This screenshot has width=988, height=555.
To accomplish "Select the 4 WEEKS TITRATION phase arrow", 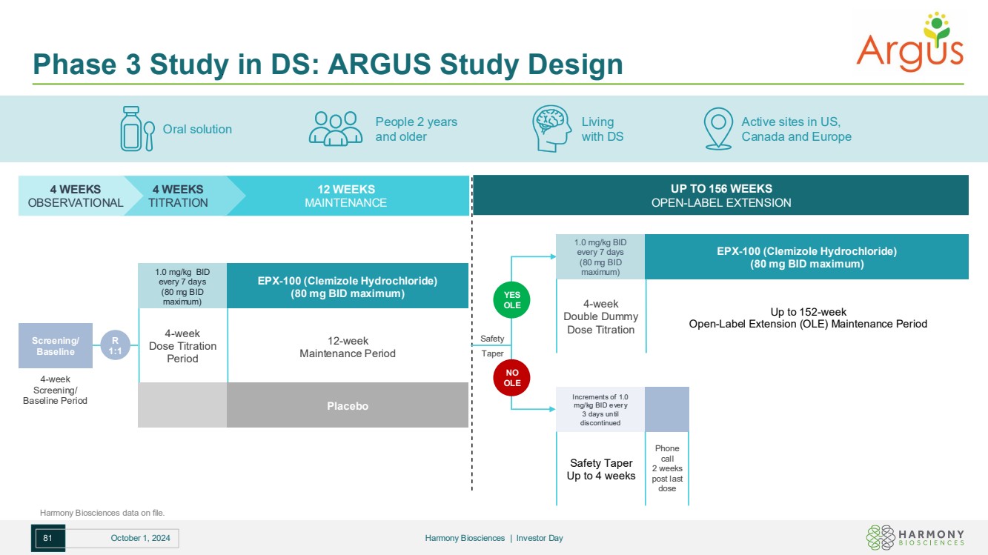I will click(x=179, y=196).
